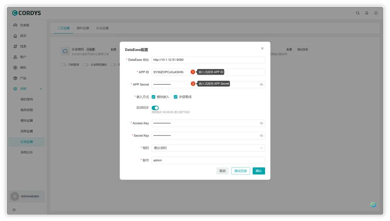Click the 产品 product box icon

click(x=15, y=78)
